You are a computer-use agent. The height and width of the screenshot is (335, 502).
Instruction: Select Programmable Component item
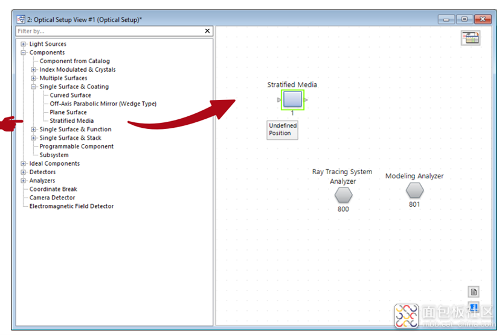[77, 146]
